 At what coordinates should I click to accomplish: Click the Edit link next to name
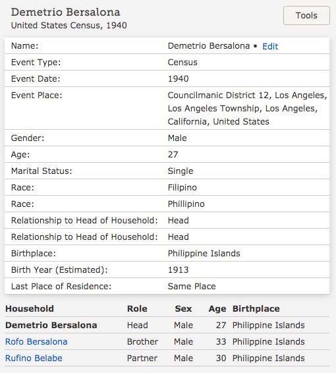click(x=270, y=46)
